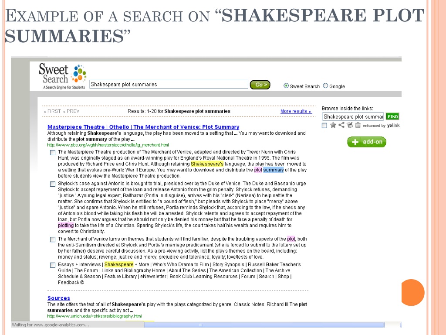Viewport: 446px width, 335px height.
Task: Select the Google radio button
Action: 325,86
